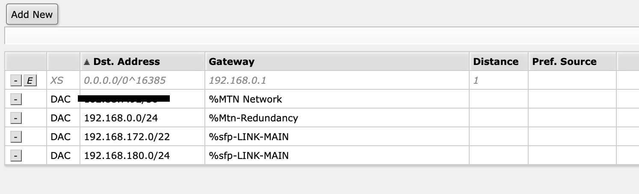Sort by Distance column header
Viewport: 639px width, 194px height.
tap(495, 62)
